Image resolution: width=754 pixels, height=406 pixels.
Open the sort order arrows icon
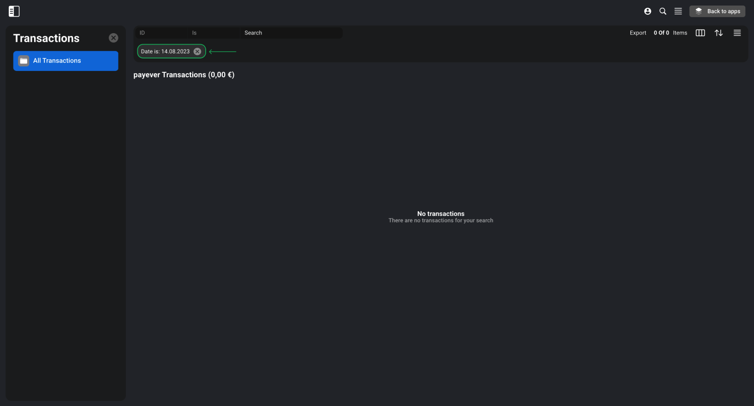[x=718, y=33]
